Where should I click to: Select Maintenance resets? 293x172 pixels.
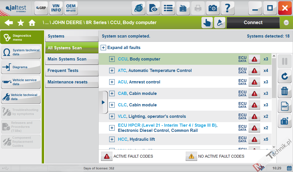[x=72, y=82]
